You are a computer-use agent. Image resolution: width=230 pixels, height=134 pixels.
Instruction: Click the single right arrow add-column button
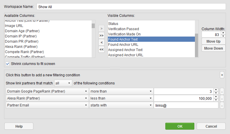101,29
